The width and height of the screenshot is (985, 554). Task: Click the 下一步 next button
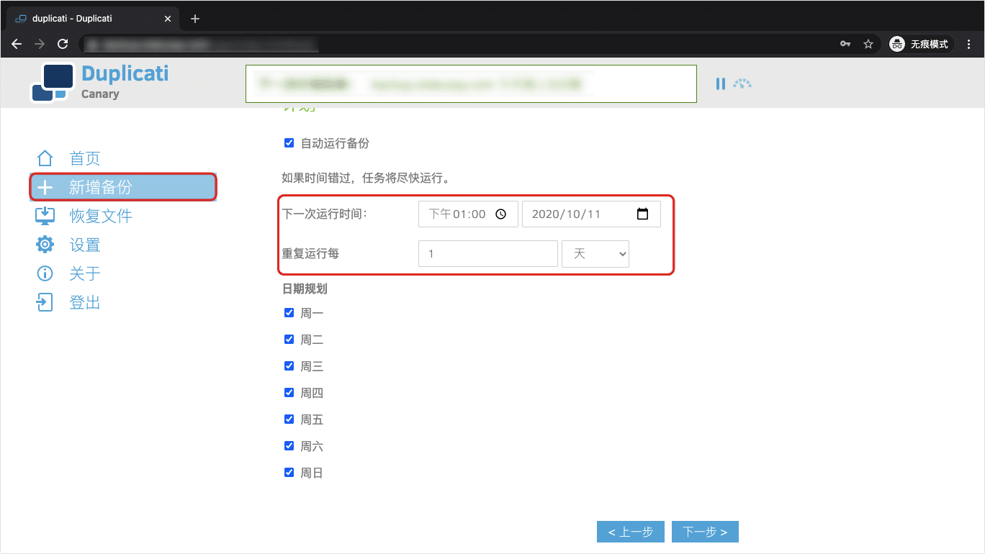coord(705,532)
